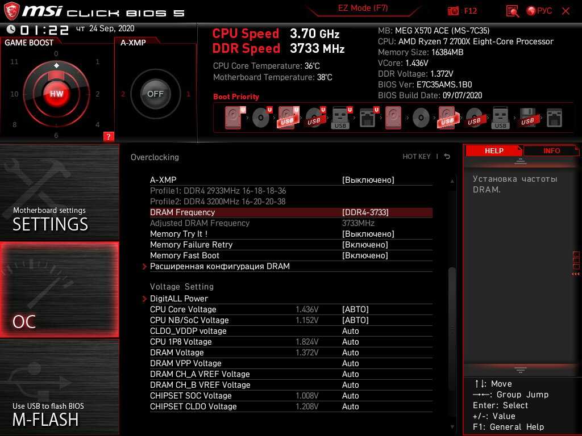Open the Motherboard SETTINGS section
This screenshot has width=582, height=436.
pyautogui.click(x=59, y=193)
